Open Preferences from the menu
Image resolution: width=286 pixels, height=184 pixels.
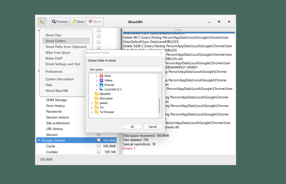pyautogui.click(x=54, y=72)
